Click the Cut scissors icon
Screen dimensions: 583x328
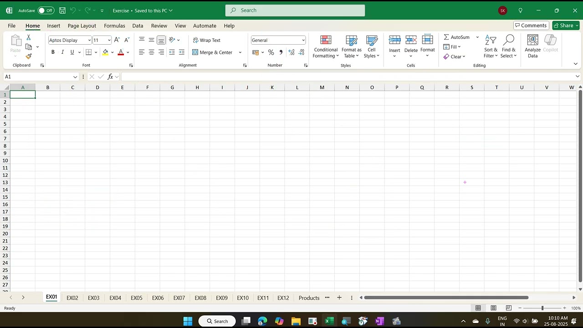point(29,37)
